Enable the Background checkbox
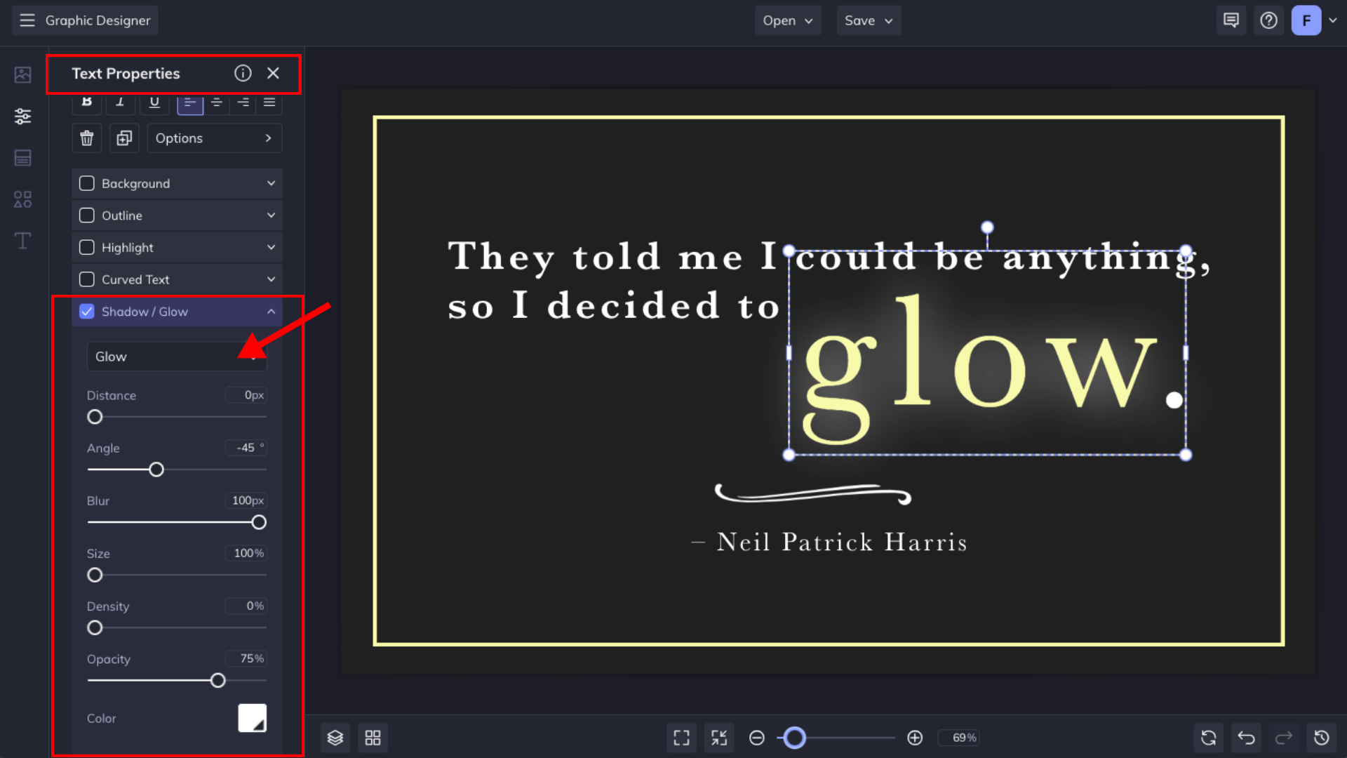This screenshot has width=1347, height=758. (87, 183)
